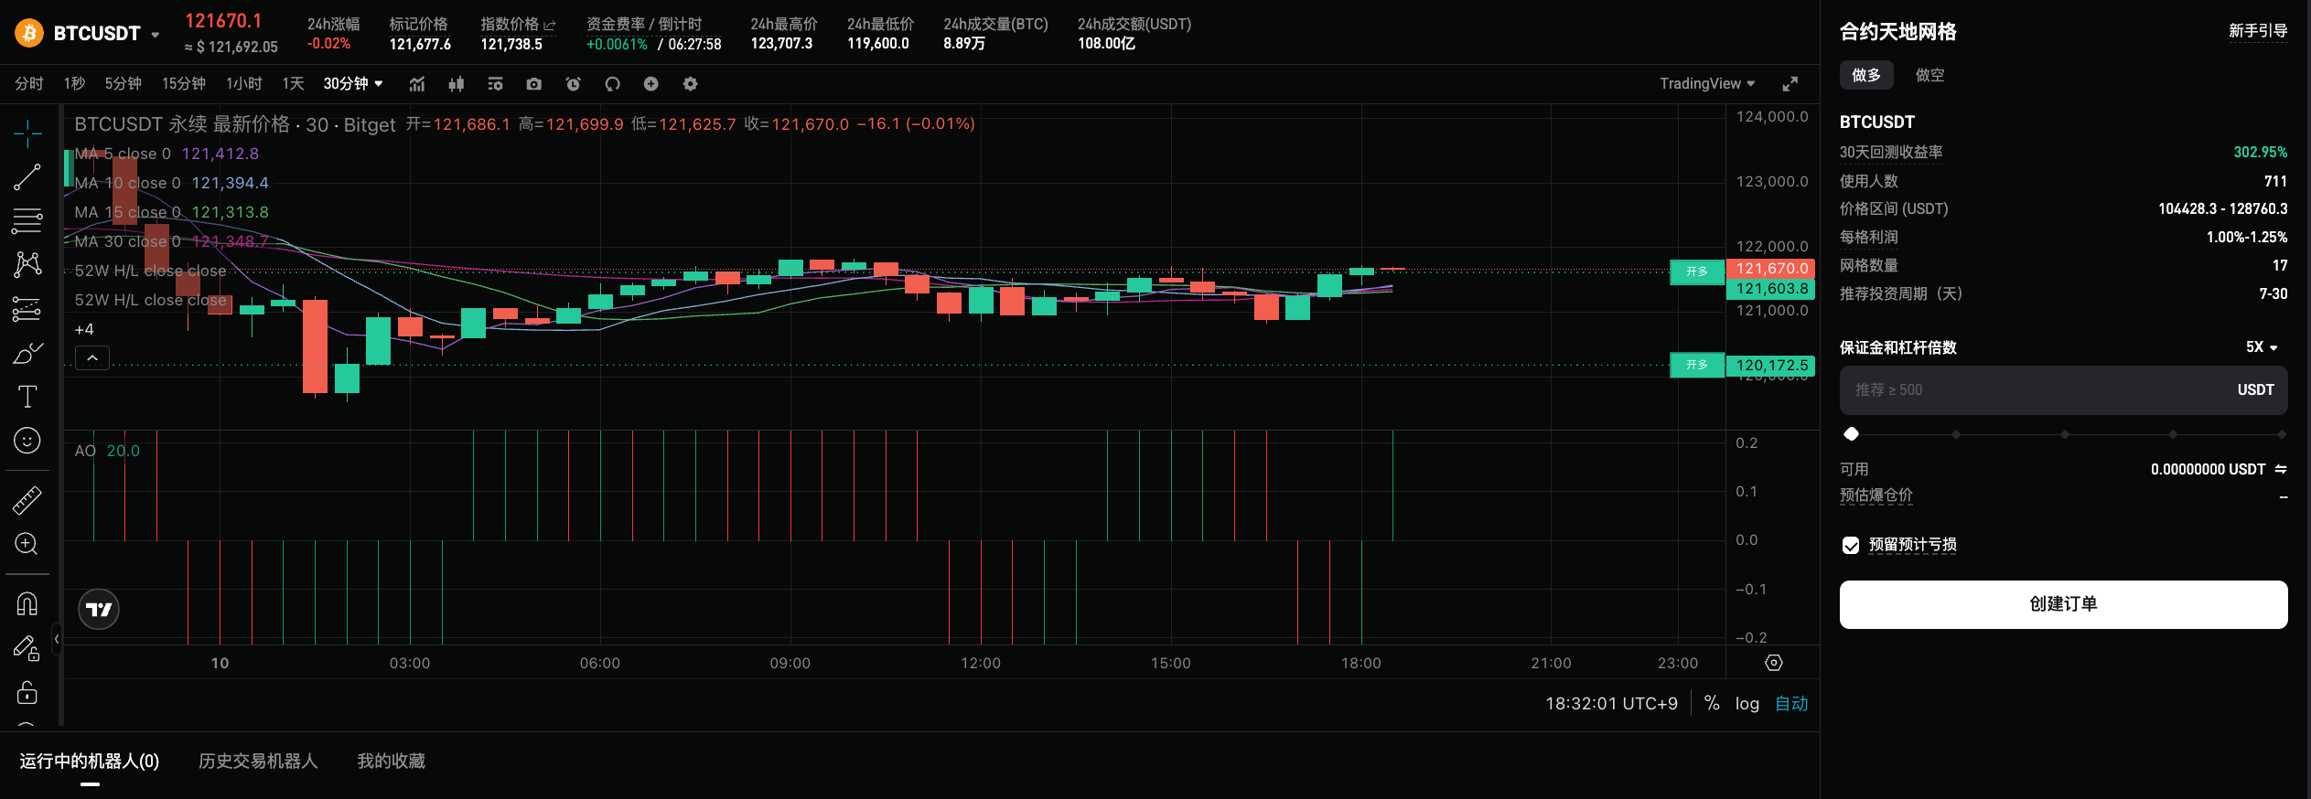Select the pattern drawing tool
The height and width of the screenshot is (799, 2311).
(x=27, y=265)
